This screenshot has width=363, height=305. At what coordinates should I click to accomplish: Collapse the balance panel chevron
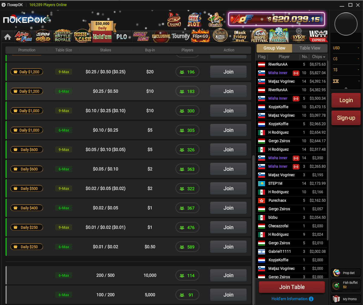pyautogui.click(x=346, y=88)
